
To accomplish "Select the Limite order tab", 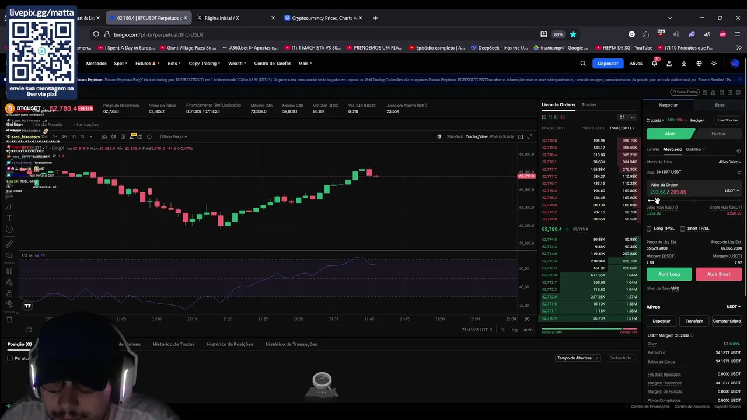I will (652, 149).
